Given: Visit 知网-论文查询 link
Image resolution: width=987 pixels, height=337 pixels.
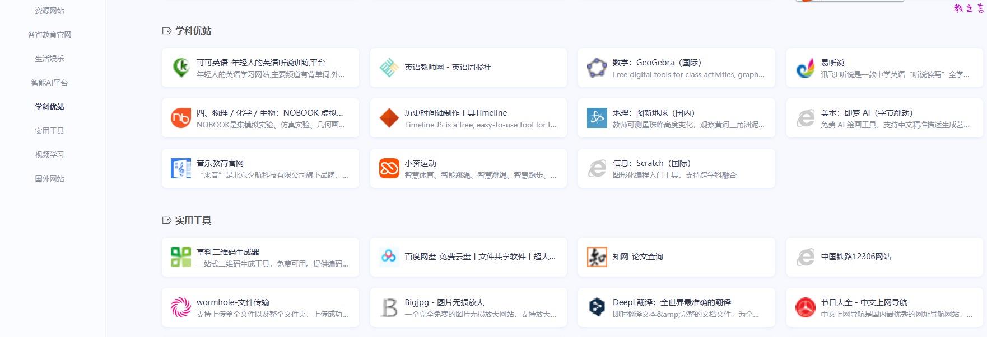Looking at the screenshot, I should coord(638,257).
